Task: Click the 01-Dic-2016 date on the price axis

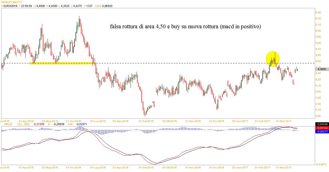Action: click(217, 121)
